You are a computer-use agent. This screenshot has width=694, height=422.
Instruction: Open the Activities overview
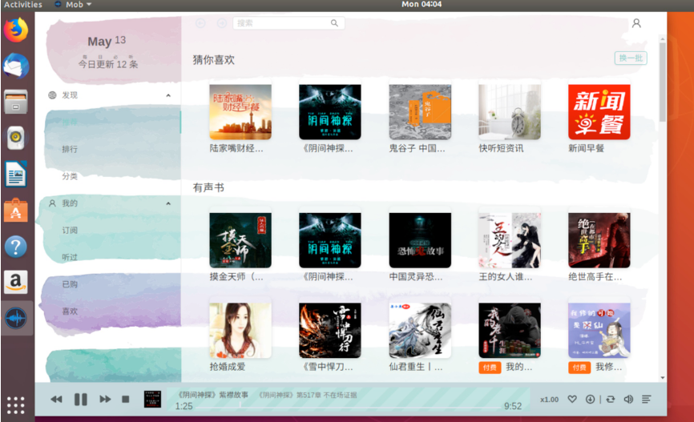coord(23,5)
